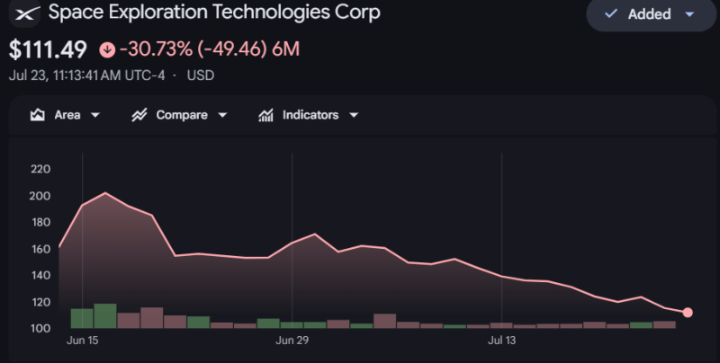Click the Compare lines icon

[x=139, y=115]
